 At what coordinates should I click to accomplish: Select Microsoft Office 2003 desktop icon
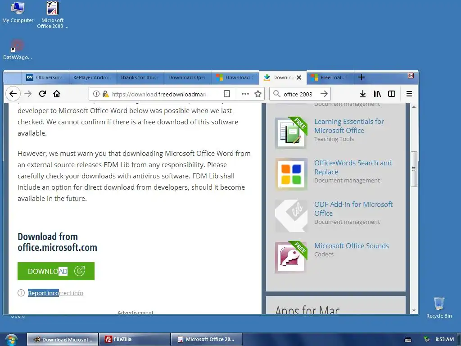pyautogui.click(x=52, y=15)
